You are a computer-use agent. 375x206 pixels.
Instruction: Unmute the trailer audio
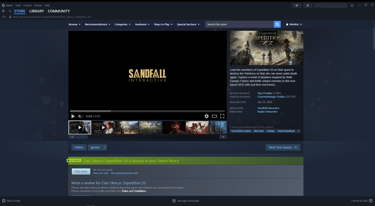coord(81,116)
